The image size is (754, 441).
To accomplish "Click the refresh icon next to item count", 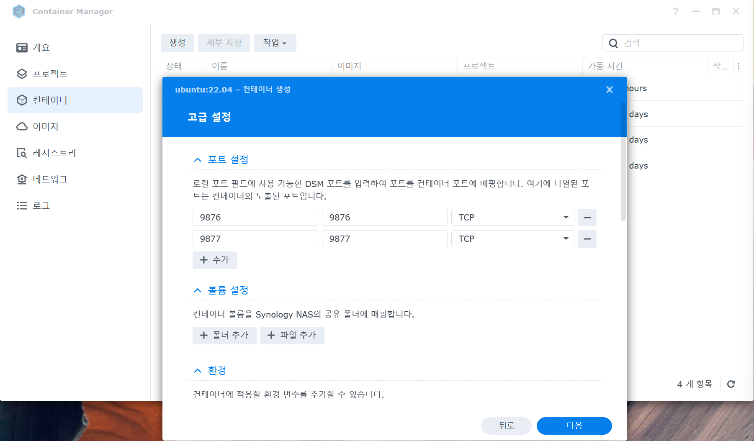I will tap(731, 384).
